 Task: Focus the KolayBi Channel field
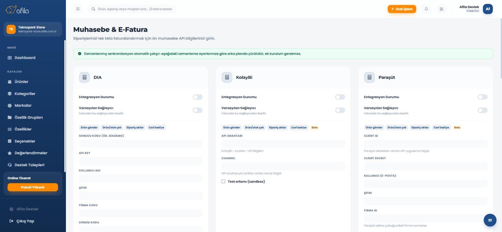pyautogui.click(x=283, y=166)
